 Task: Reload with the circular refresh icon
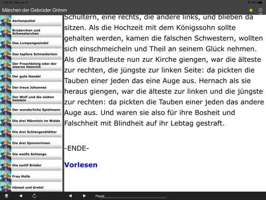(34, 196)
